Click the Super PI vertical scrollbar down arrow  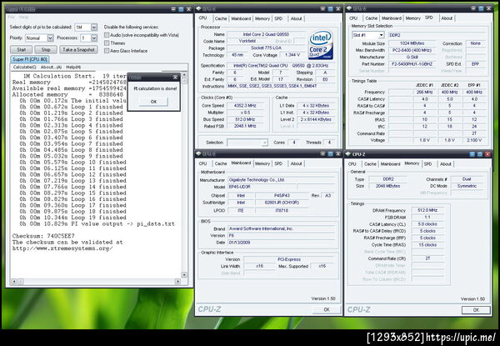(184, 275)
